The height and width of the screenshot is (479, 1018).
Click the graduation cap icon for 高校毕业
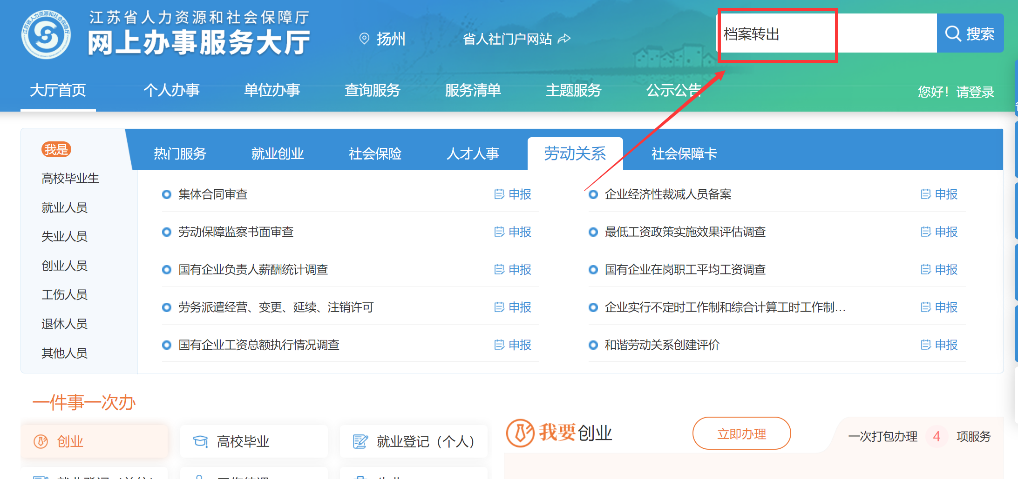coord(200,441)
